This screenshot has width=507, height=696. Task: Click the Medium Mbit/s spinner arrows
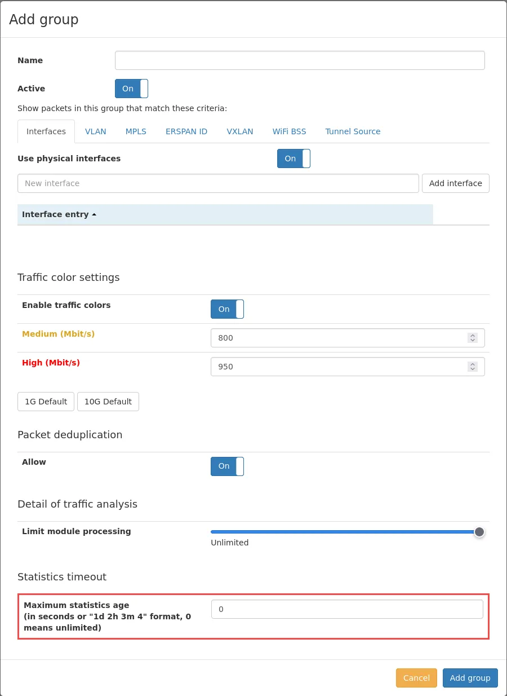pos(472,338)
